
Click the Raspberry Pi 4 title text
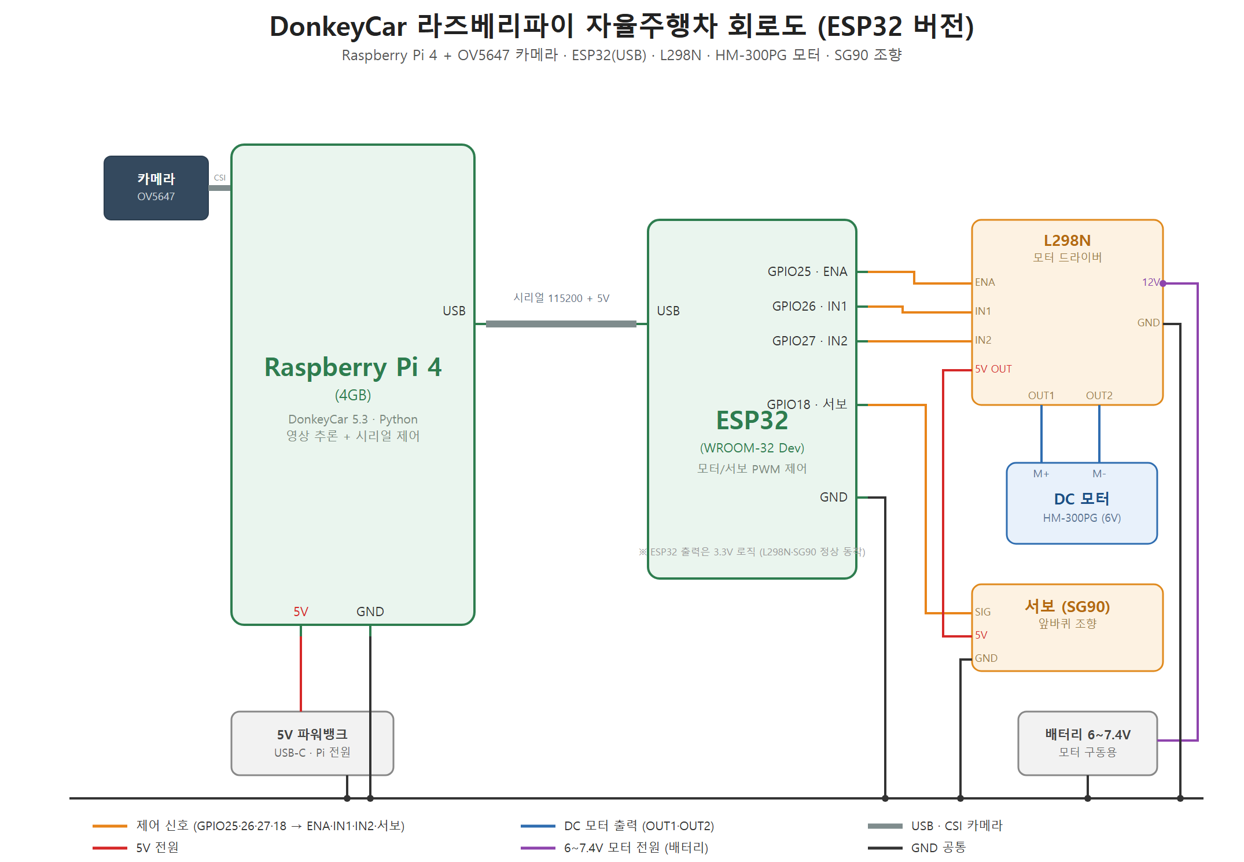point(353,367)
